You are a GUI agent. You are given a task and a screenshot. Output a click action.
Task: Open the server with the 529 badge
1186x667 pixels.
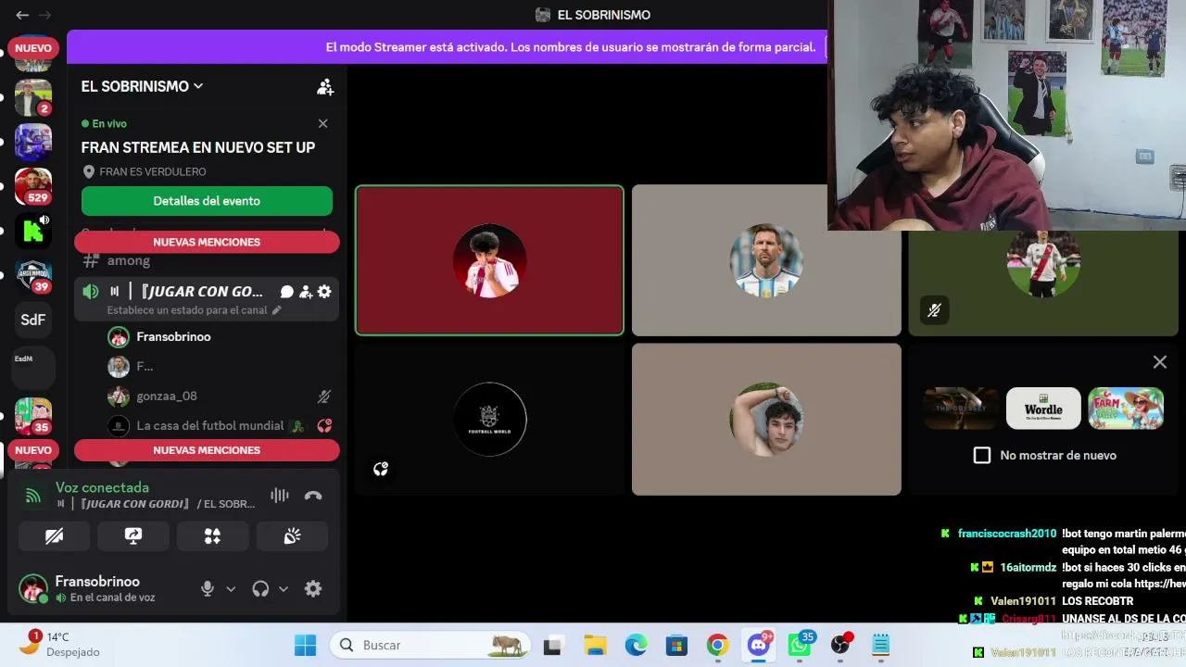coord(33,186)
